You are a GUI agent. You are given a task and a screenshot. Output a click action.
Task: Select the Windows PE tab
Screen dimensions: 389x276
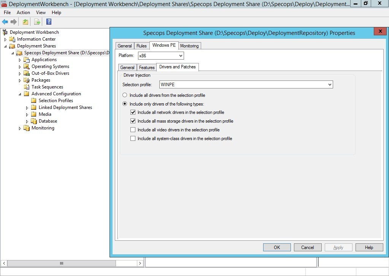point(164,45)
